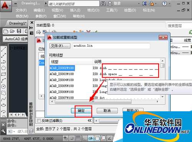Select the Spline tool
This screenshot has width=192, height=142.
pyautogui.click(x=3, y=99)
